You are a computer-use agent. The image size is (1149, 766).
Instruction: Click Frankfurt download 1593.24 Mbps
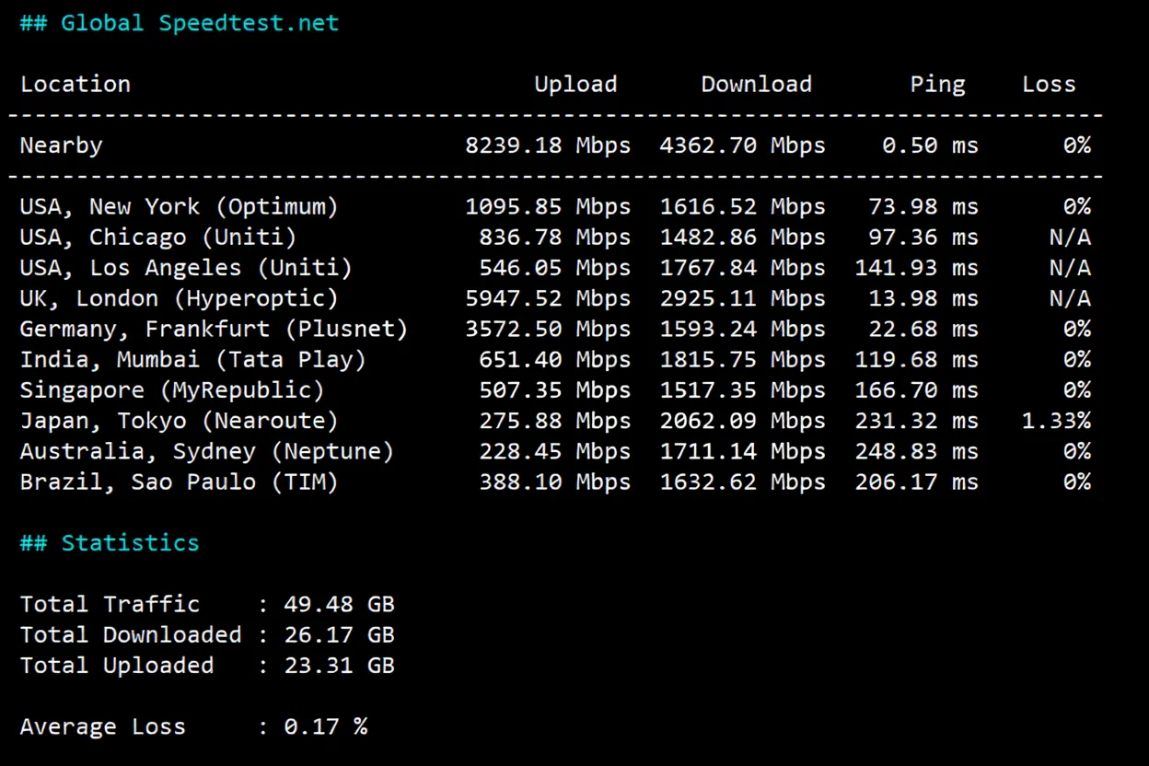pos(742,330)
